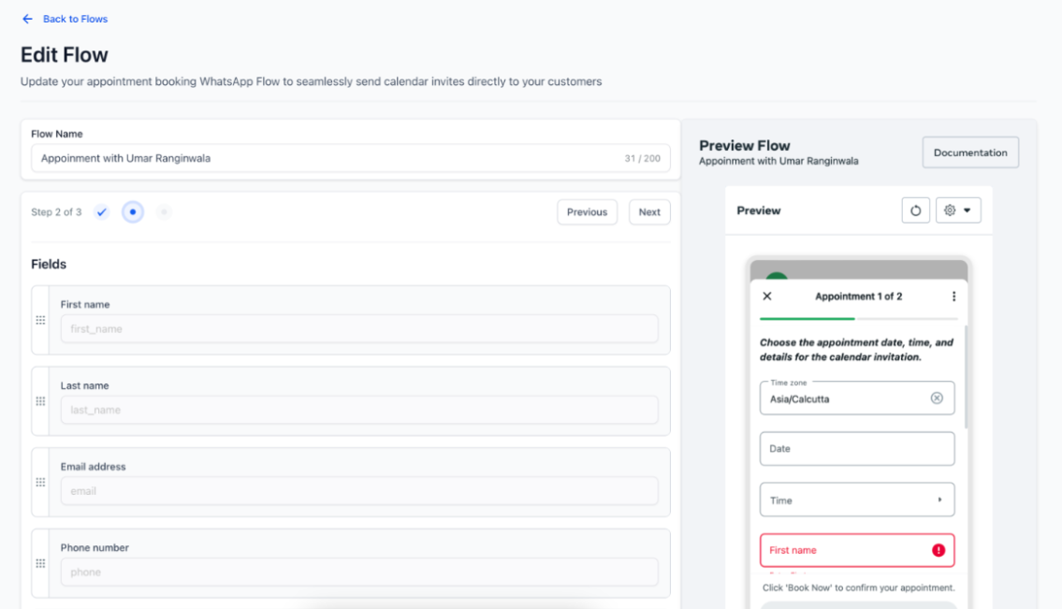Click the red error icon in First name
Viewport: 1062px width, 609px height.
[938, 550]
